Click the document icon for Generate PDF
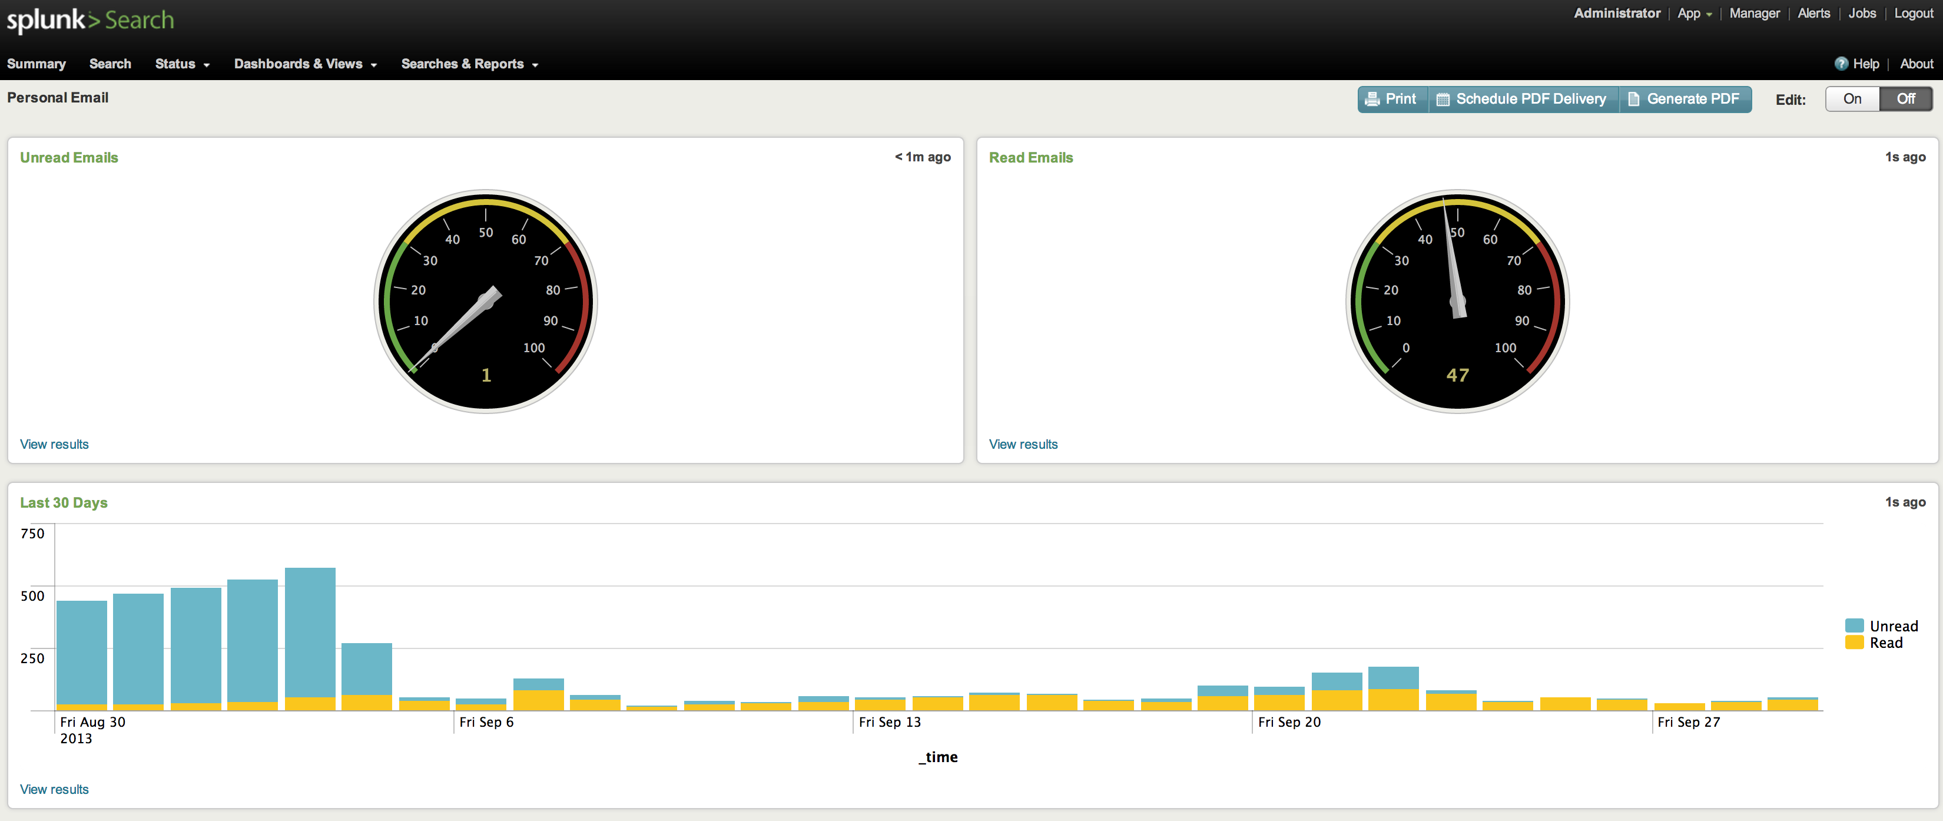Screen dimensions: 1943x821 point(1633,100)
